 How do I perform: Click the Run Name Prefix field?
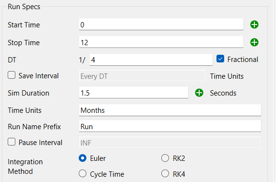[x=170, y=126]
